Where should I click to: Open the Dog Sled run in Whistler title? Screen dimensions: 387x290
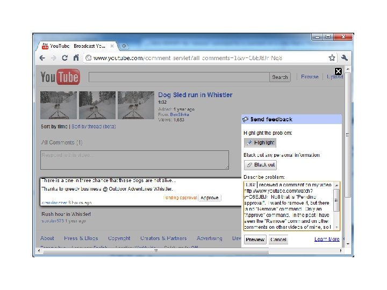coord(195,95)
